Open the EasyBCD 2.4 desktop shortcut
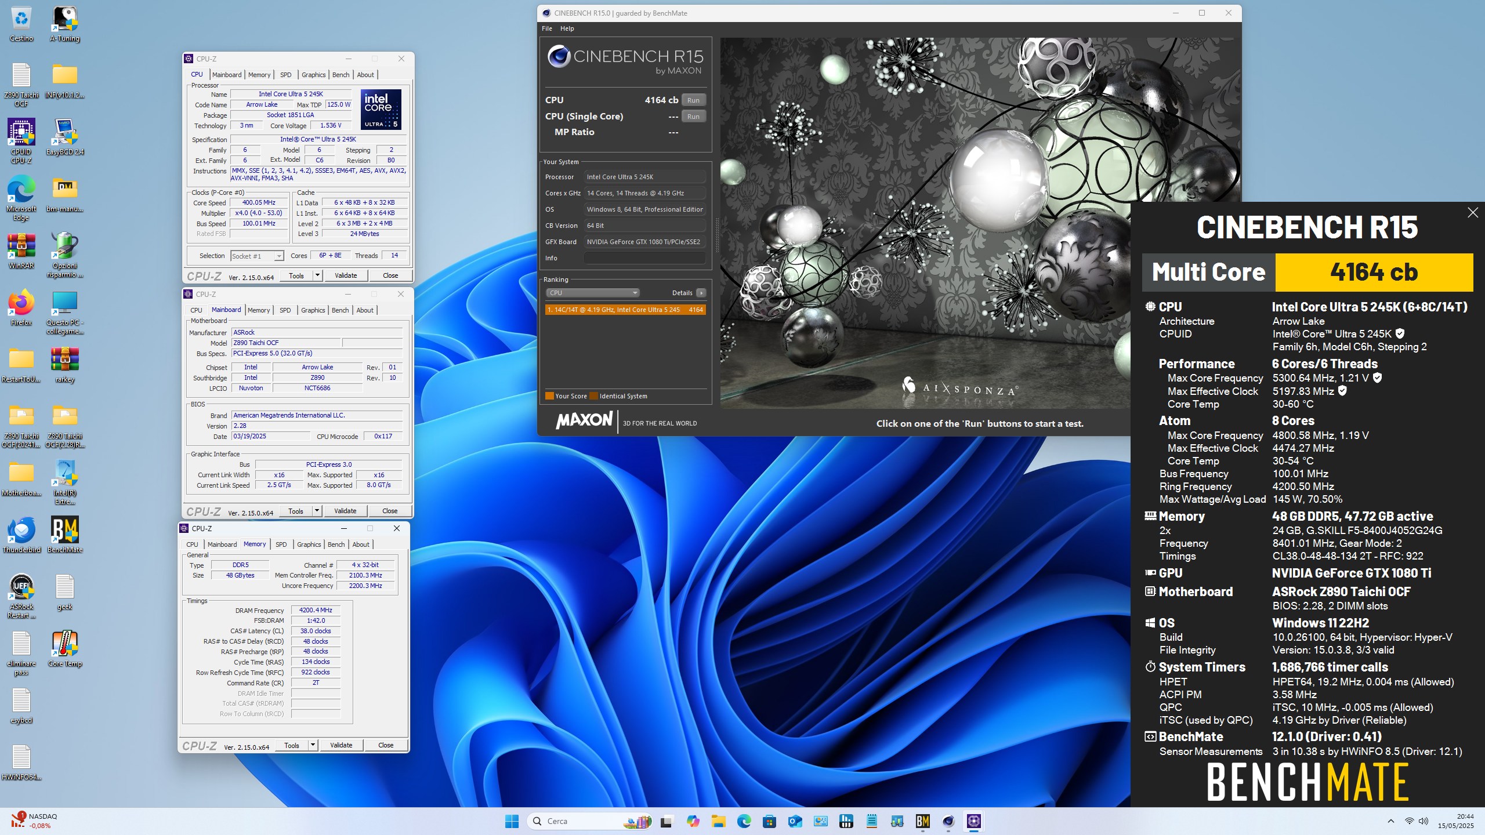1485x835 pixels. [65, 137]
